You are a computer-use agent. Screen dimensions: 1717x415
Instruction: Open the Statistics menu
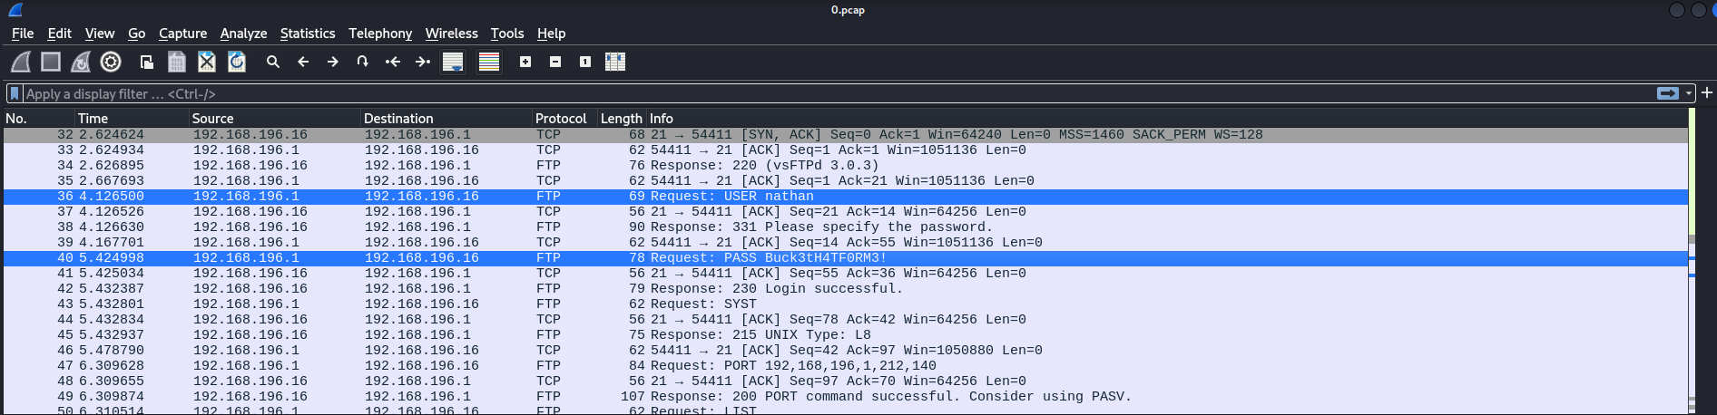tap(307, 34)
